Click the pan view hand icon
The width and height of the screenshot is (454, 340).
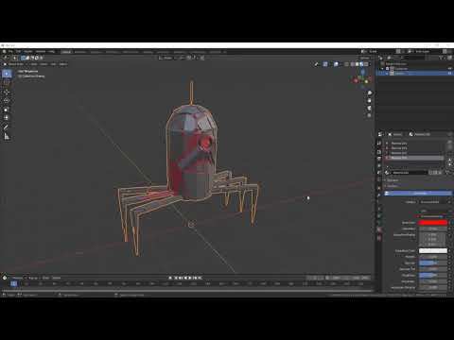370,101
